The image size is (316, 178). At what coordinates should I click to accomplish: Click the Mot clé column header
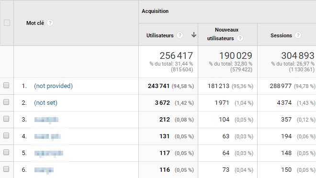(35, 23)
